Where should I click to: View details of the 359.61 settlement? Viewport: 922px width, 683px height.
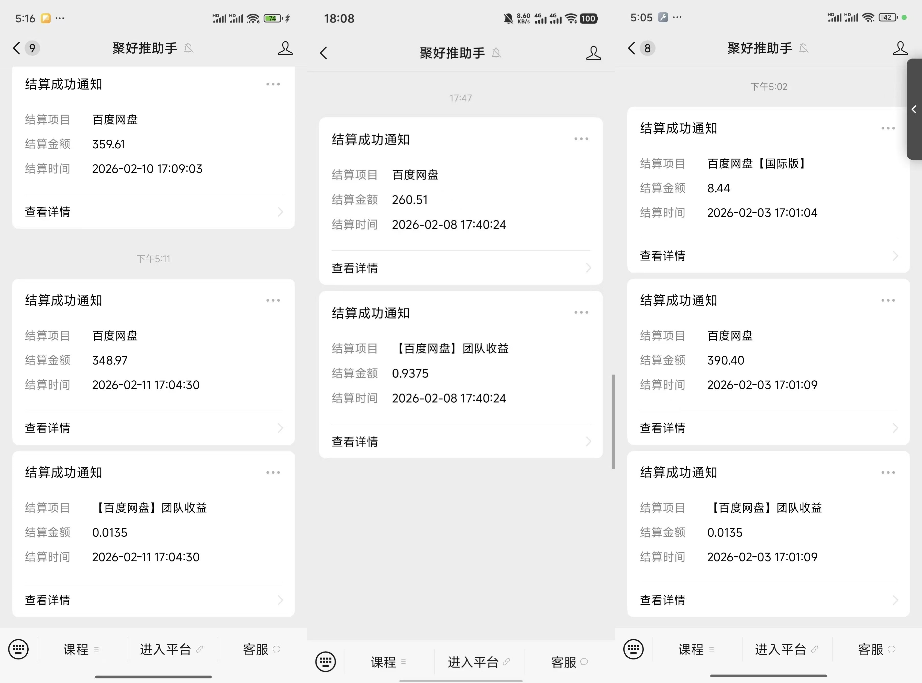point(154,212)
